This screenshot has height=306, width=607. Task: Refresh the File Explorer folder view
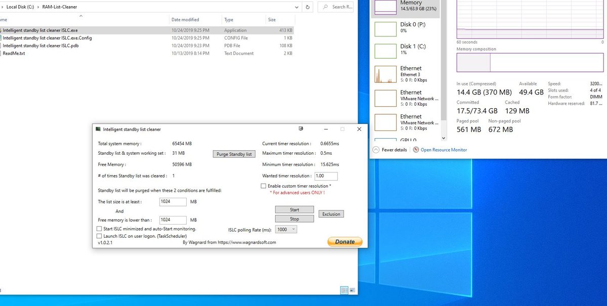click(x=308, y=7)
